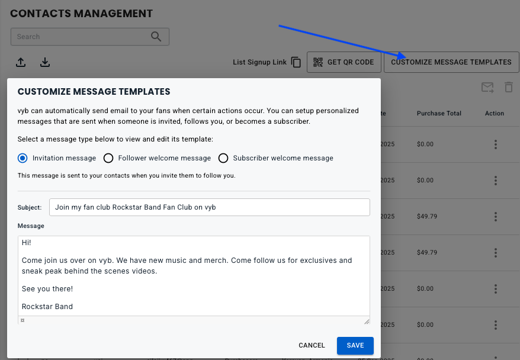Click inside the Message text area
The width and height of the screenshot is (520, 360).
(x=193, y=278)
